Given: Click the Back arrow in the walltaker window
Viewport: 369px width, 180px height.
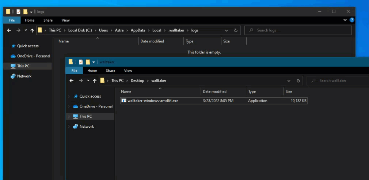Looking at the screenshot, I should tap(72, 80).
